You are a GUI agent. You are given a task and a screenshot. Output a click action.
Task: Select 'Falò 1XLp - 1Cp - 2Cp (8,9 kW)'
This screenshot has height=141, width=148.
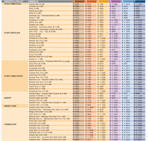coord(42,32)
